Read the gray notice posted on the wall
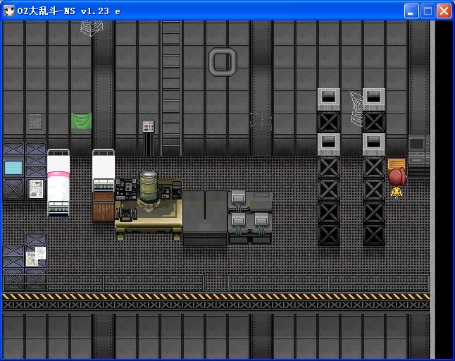455x361 pixels. click(36, 122)
